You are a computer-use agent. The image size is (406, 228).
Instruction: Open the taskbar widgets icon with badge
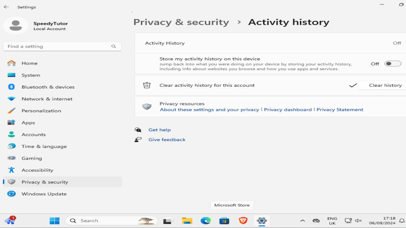coord(10,220)
